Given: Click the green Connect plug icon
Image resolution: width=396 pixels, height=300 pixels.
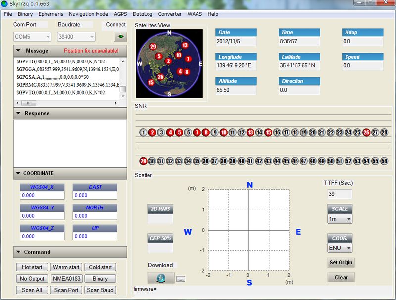Looking at the screenshot, I should (x=120, y=37).
